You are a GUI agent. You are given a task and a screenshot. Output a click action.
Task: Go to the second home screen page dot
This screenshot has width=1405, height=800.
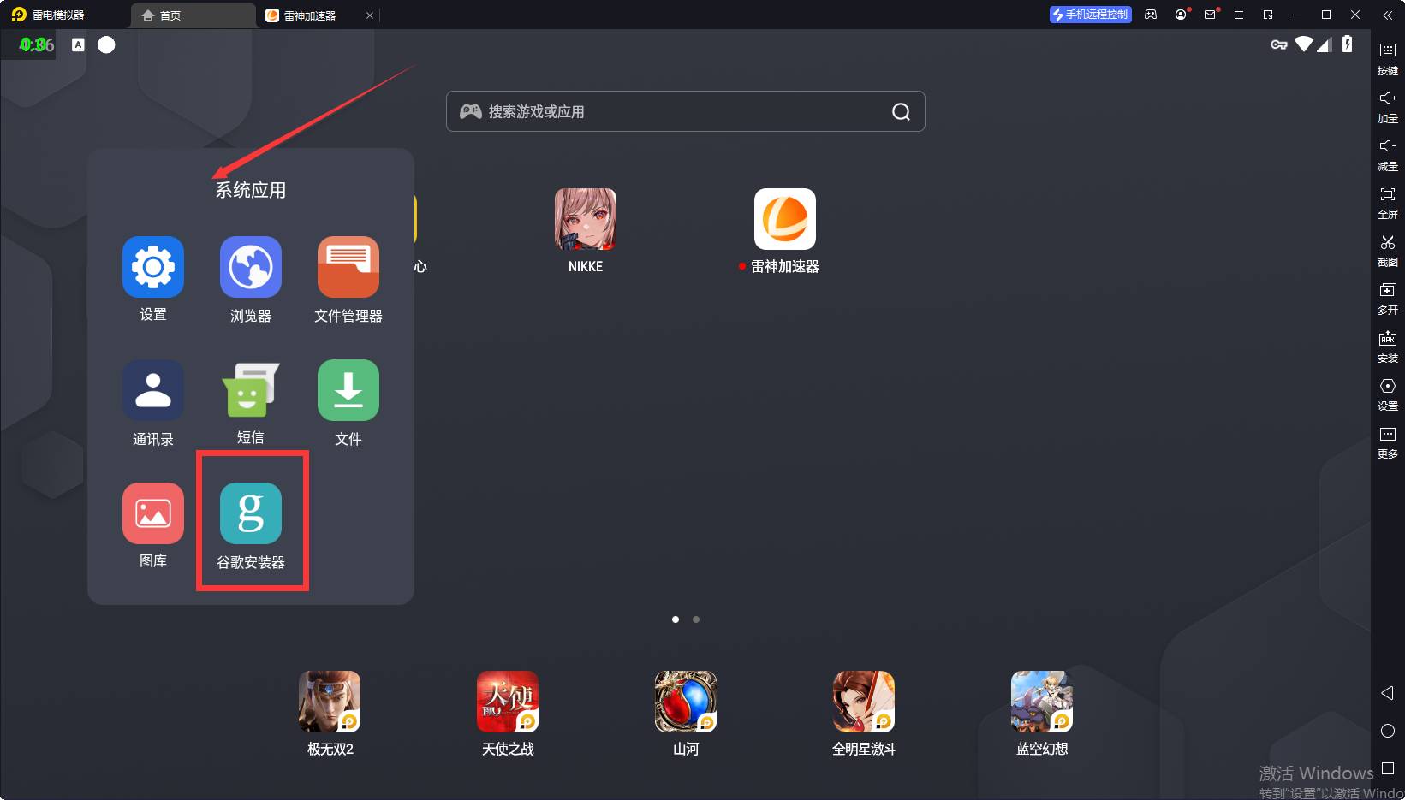pyautogui.click(x=696, y=619)
